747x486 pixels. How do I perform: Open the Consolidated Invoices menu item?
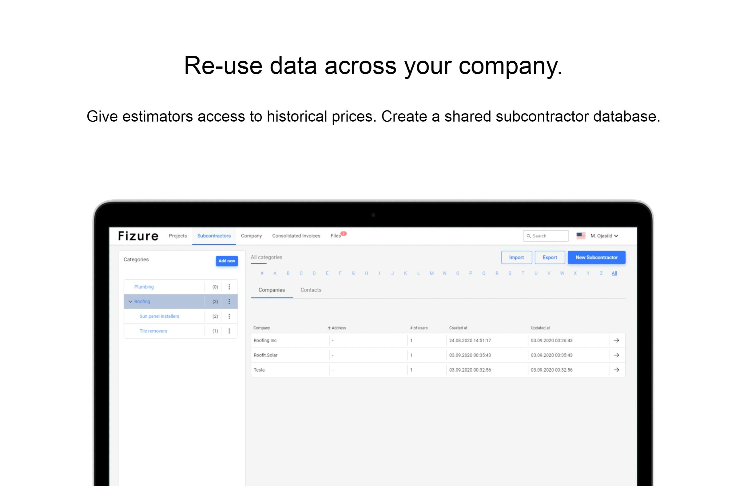point(296,236)
